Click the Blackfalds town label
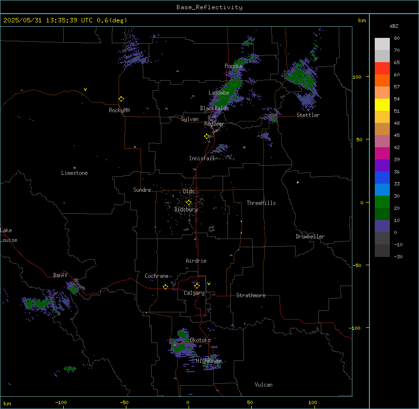 (214, 108)
